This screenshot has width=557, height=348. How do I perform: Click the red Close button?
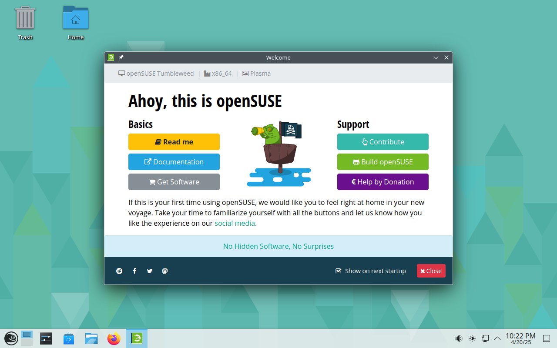(431, 271)
